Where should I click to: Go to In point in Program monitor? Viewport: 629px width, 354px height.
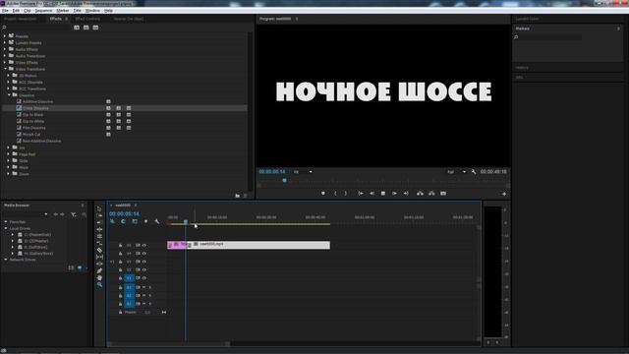tap(361, 194)
